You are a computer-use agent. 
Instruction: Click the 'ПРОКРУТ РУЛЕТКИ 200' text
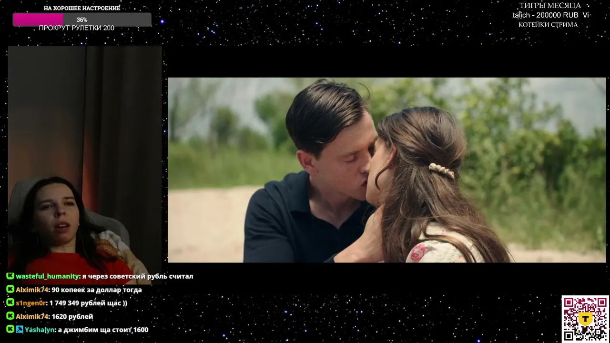click(x=77, y=28)
